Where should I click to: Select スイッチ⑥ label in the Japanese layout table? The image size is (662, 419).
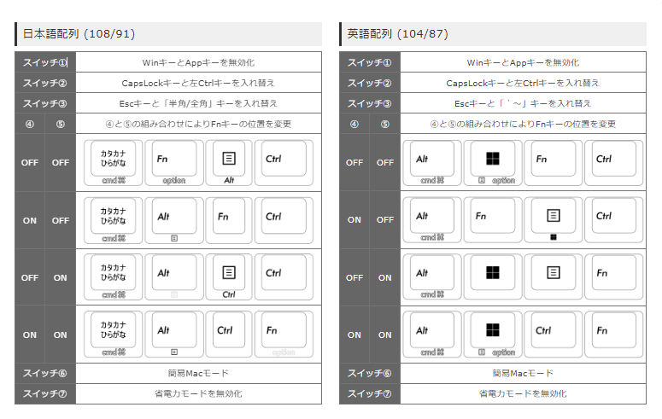44,373
